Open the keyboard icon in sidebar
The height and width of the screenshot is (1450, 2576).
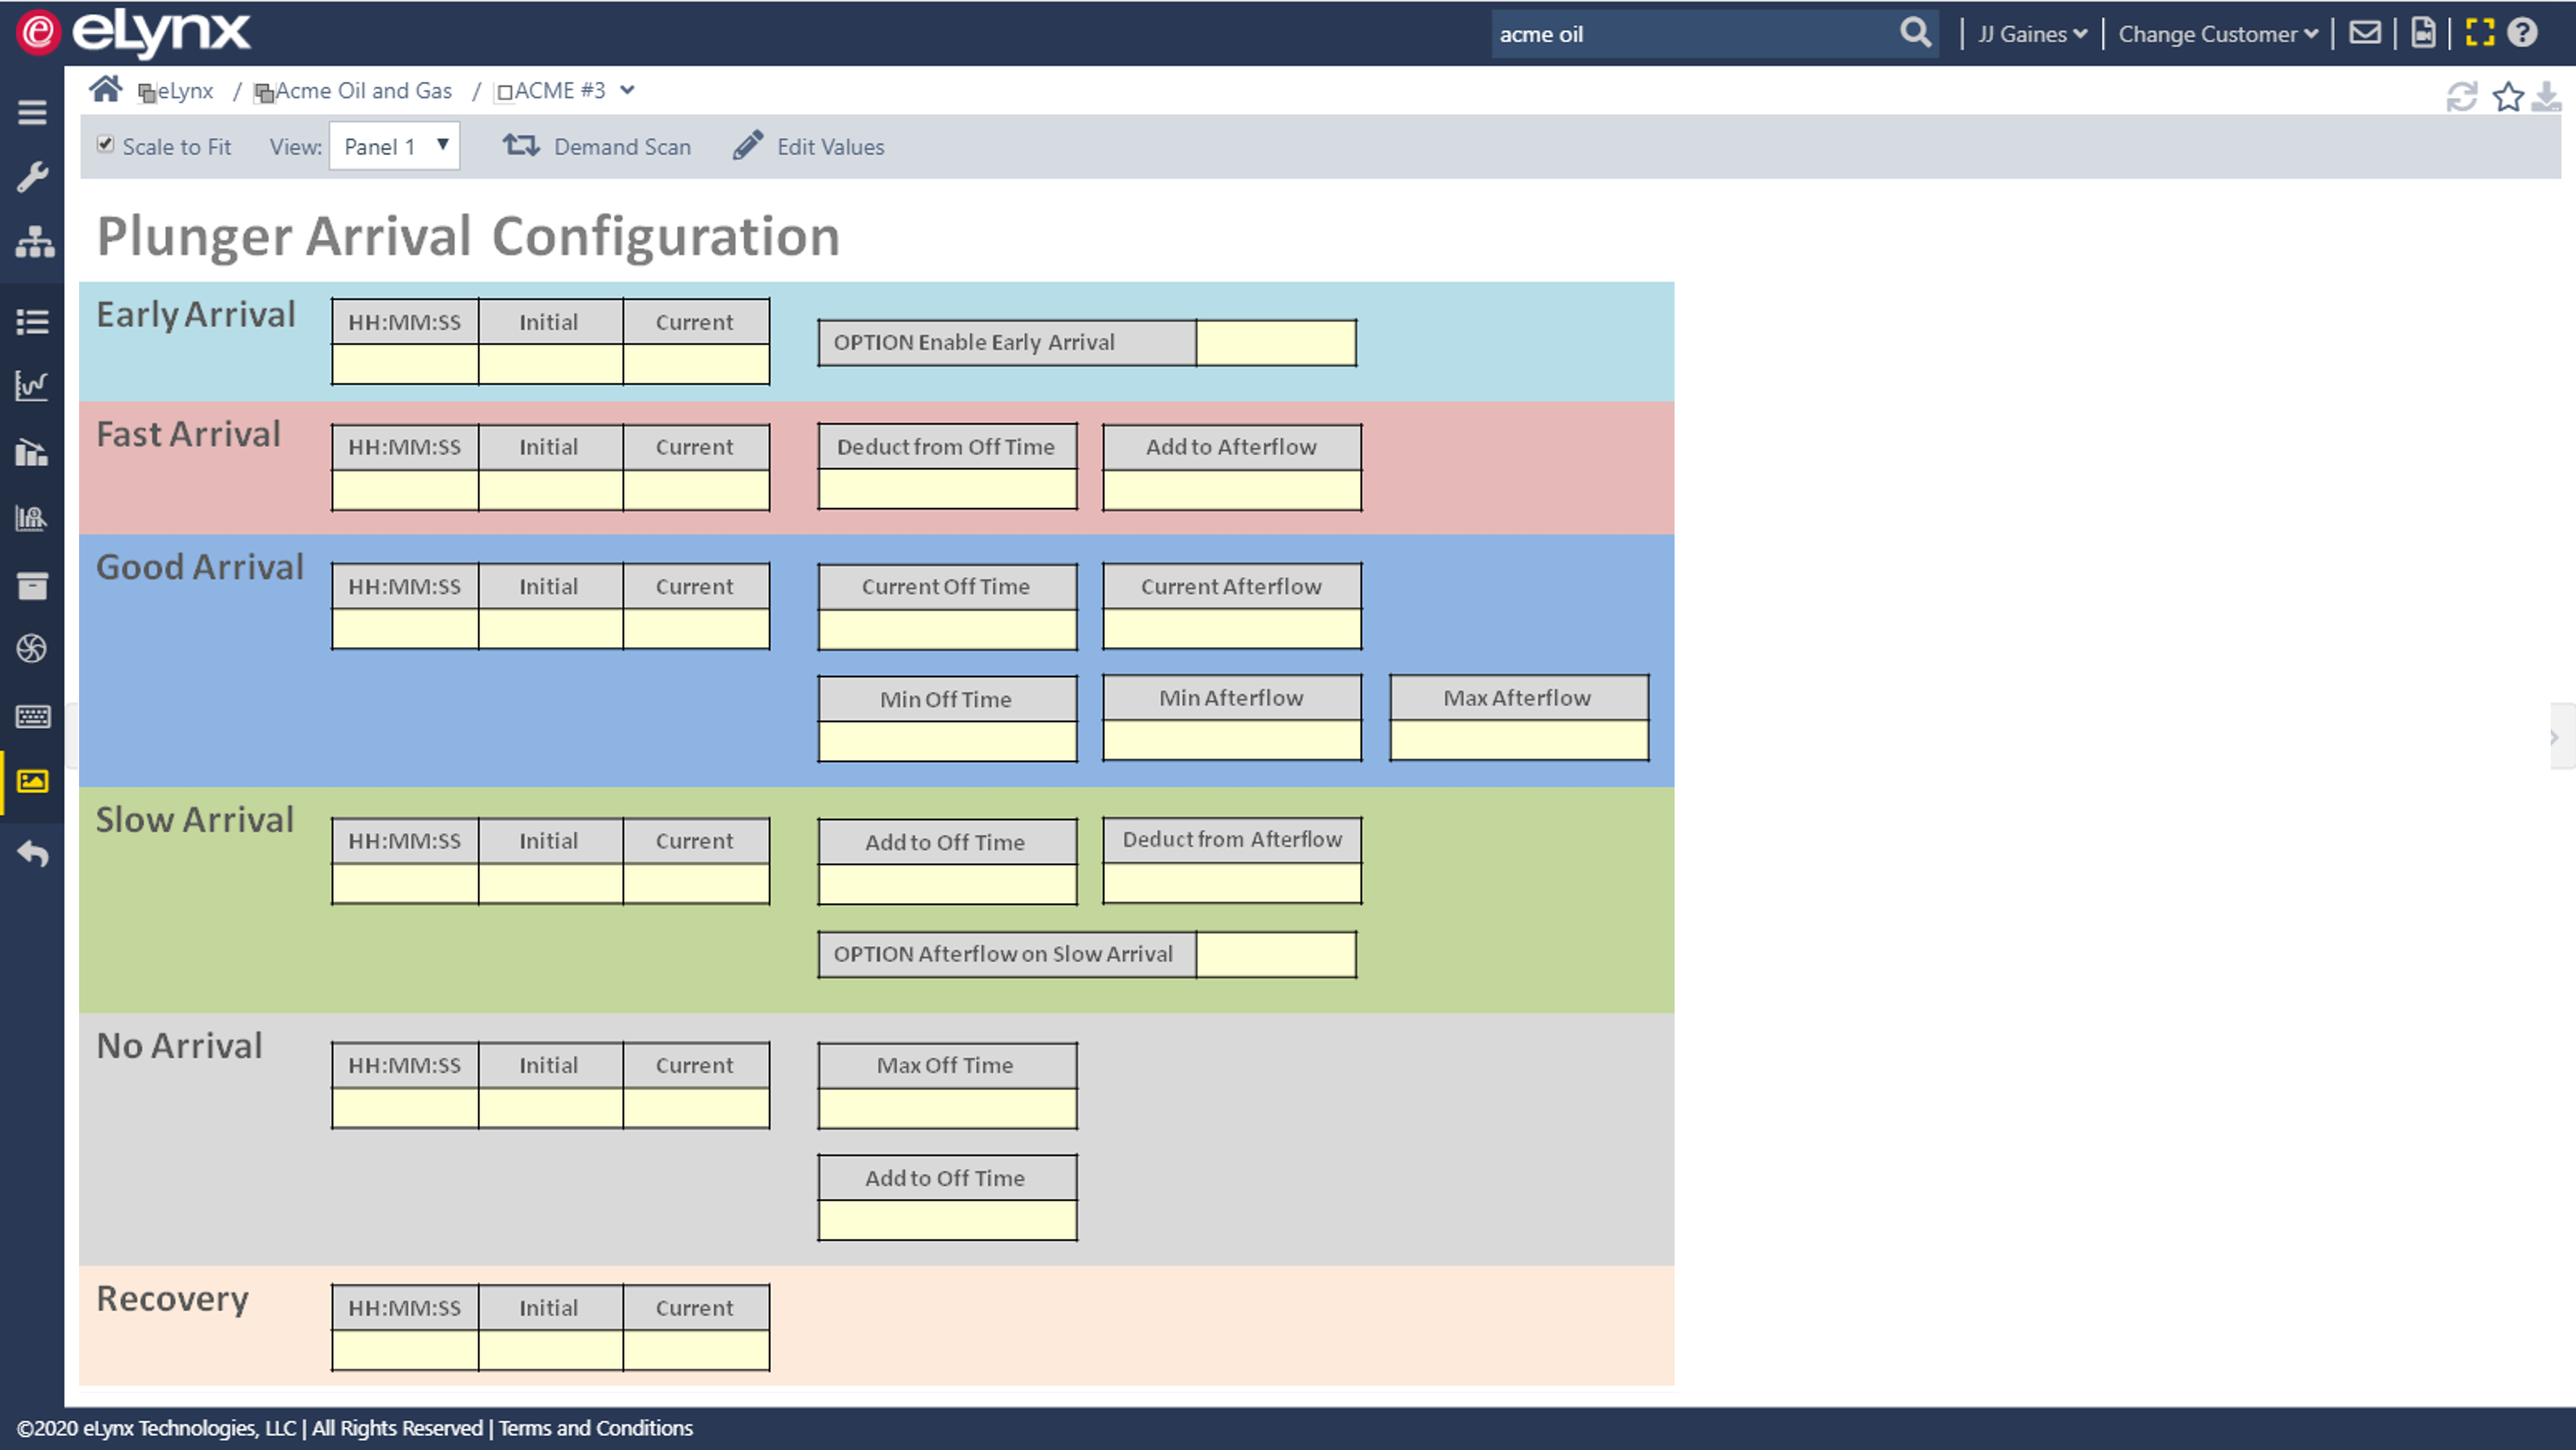pyautogui.click(x=32, y=716)
